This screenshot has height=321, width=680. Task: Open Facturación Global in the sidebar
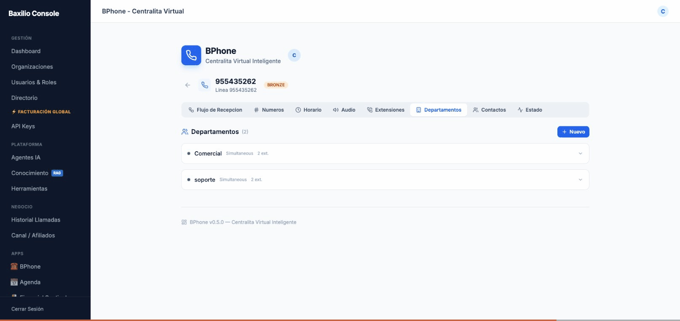(41, 112)
